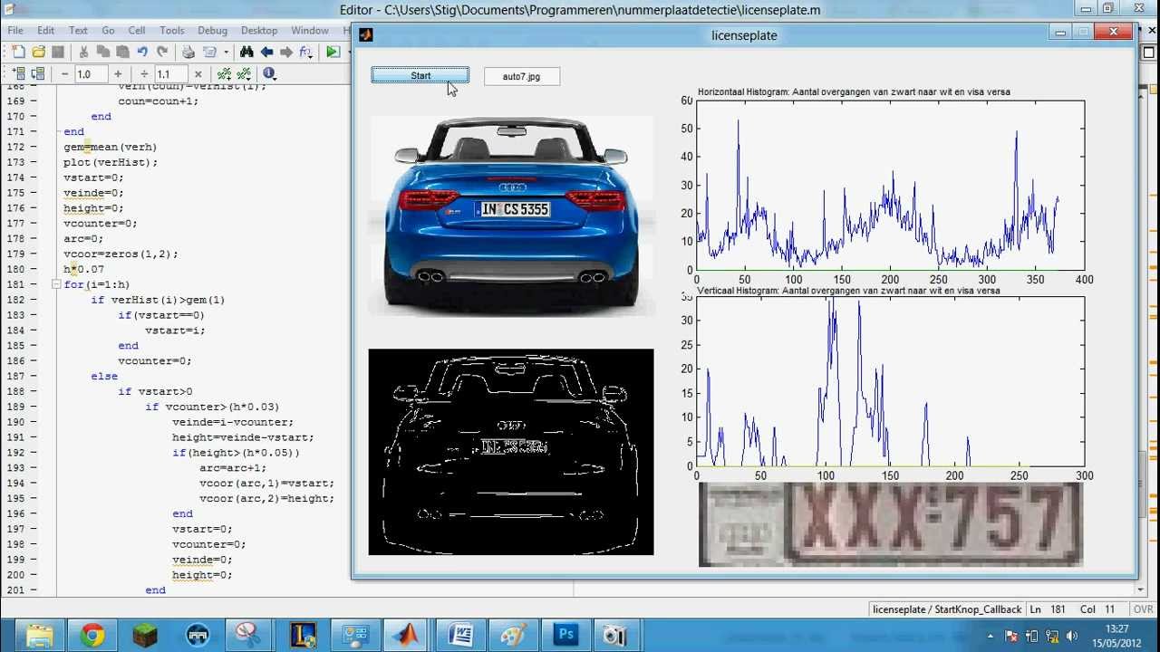This screenshot has width=1160, height=652.
Task: Open a file with the folder icon
Action: point(38,53)
